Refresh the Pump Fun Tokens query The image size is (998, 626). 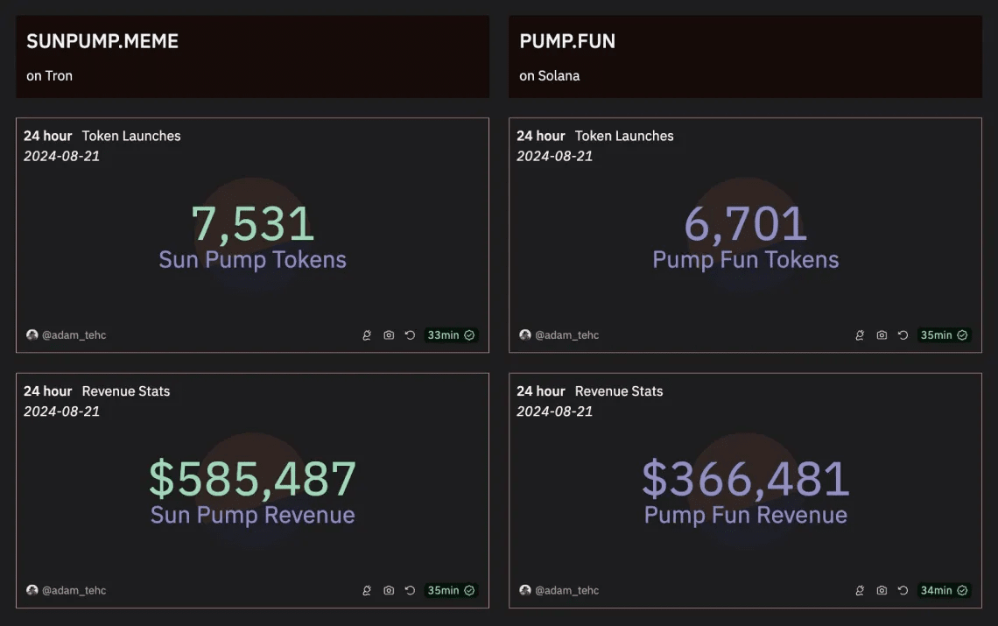(x=903, y=335)
